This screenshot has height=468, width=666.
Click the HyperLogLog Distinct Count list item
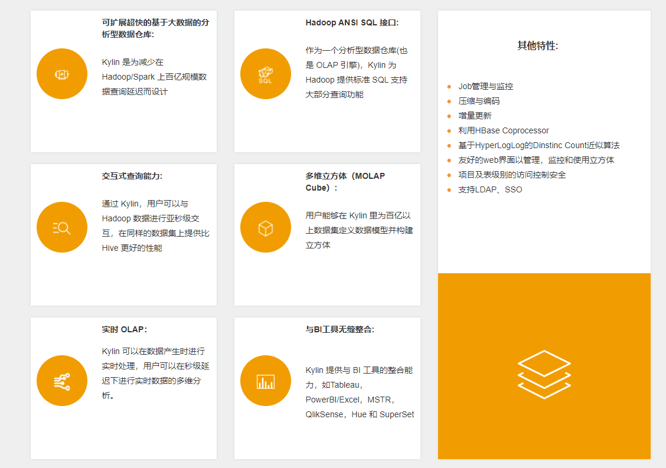point(538,145)
